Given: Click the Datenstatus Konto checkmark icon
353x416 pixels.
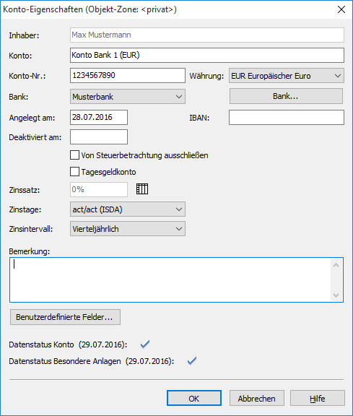Looking at the screenshot, I should click(145, 344).
